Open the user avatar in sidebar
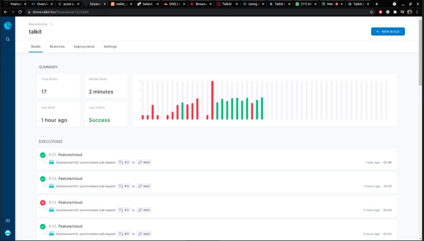This screenshot has height=241, width=424. pyautogui.click(x=8, y=233)
